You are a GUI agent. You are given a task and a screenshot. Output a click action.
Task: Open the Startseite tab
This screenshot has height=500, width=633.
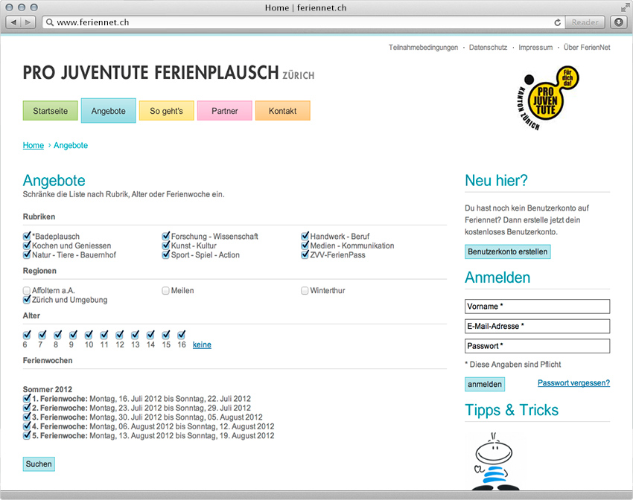pos(51,111)
